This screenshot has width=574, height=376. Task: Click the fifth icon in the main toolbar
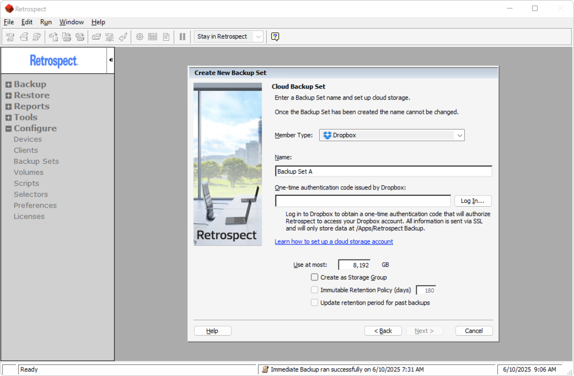pos(67,36)
